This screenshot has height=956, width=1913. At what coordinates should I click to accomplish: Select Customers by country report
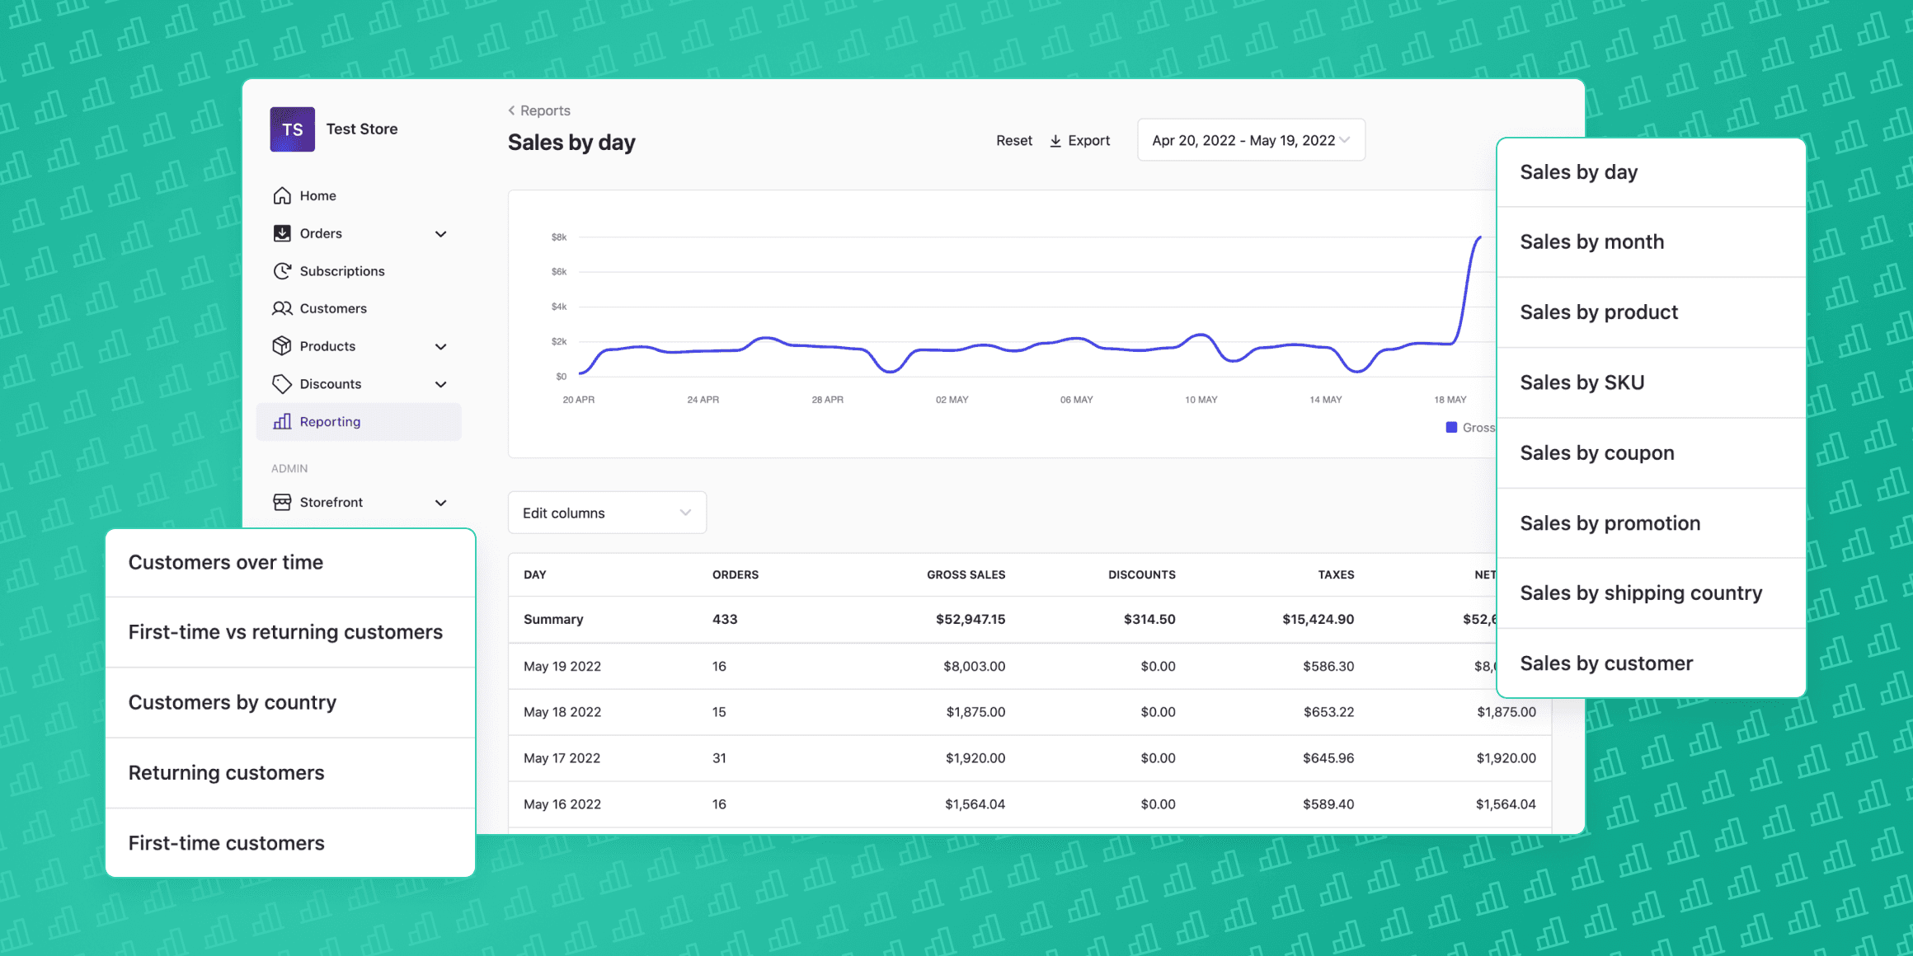(233, 702)
